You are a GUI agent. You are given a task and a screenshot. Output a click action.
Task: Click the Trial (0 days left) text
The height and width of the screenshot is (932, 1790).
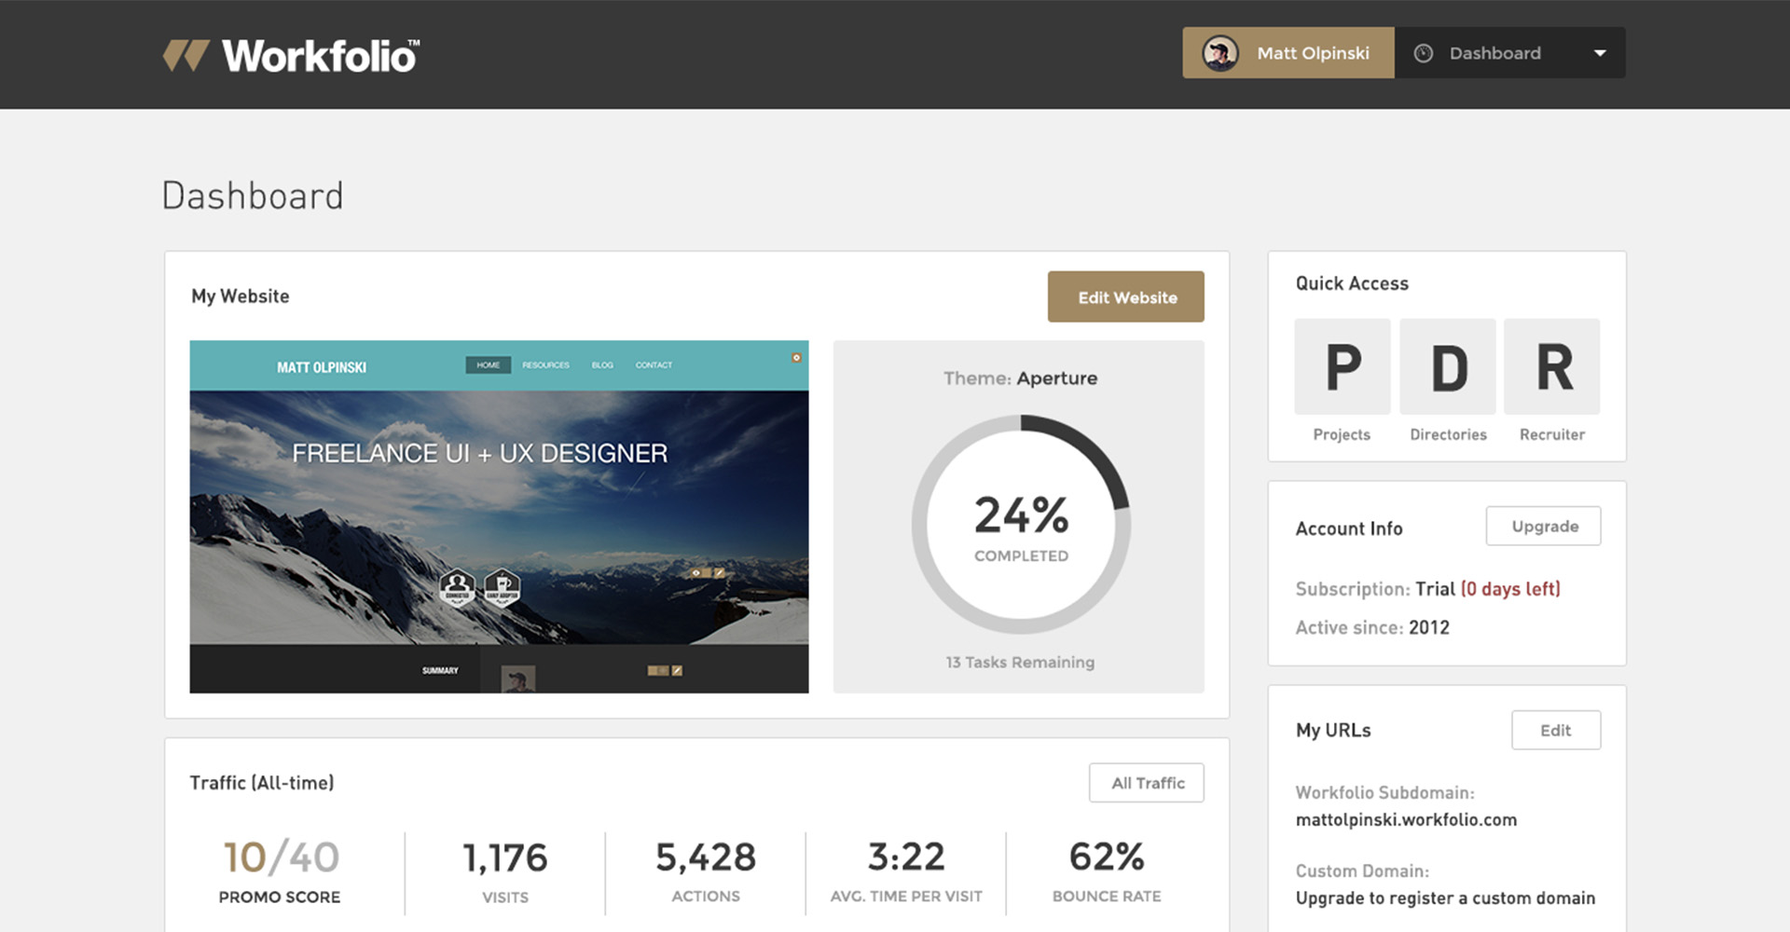point(1488,589)
